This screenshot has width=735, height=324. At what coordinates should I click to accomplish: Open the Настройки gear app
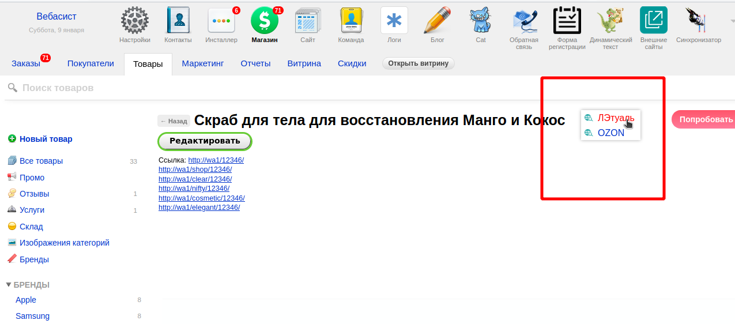pos(135,21)
